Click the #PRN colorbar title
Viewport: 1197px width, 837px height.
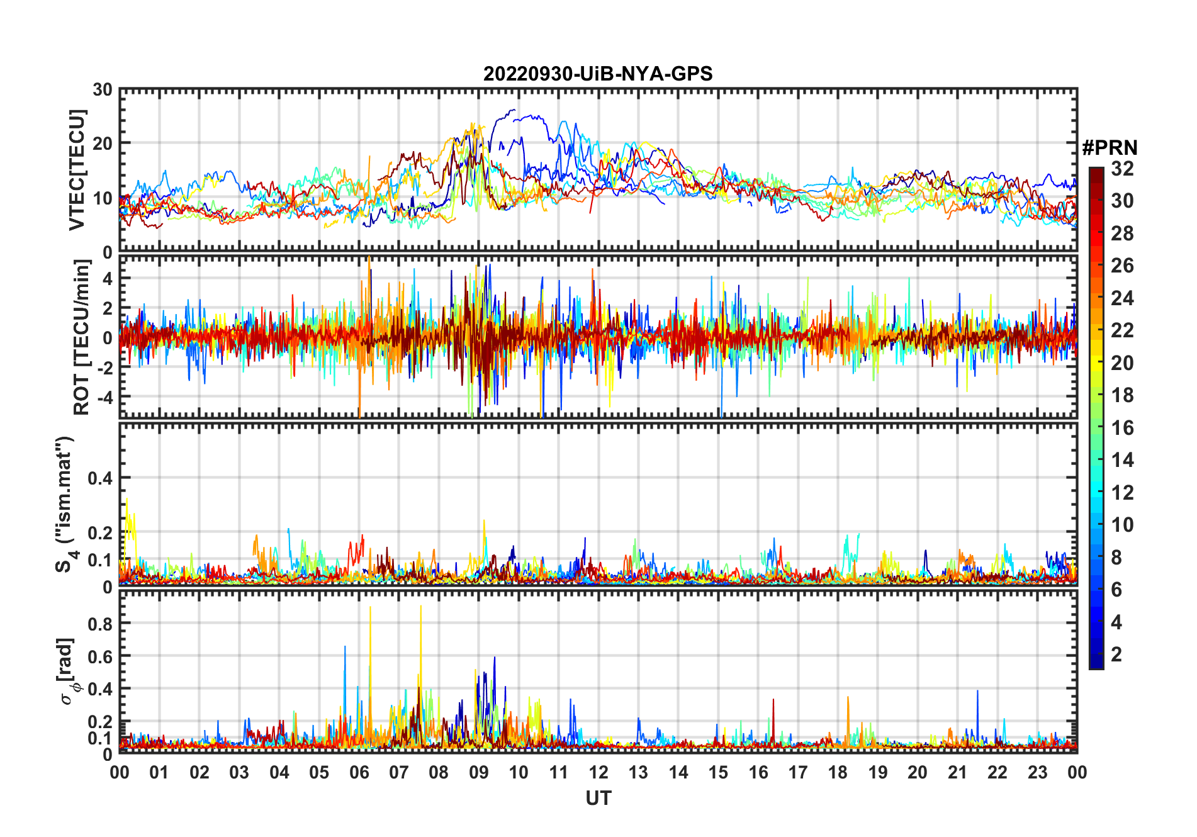[x=1110, y=148]
